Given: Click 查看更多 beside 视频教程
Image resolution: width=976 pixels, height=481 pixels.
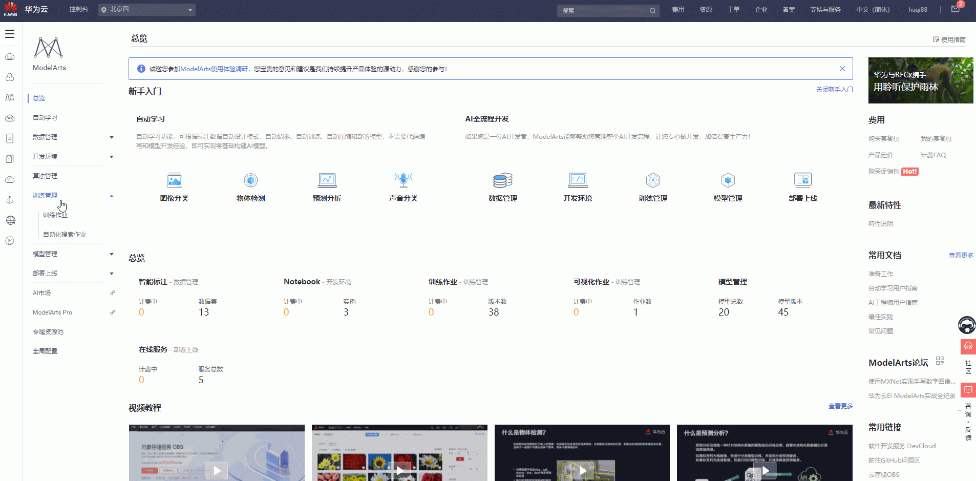Looking at the screenshot, I should 841,406.
